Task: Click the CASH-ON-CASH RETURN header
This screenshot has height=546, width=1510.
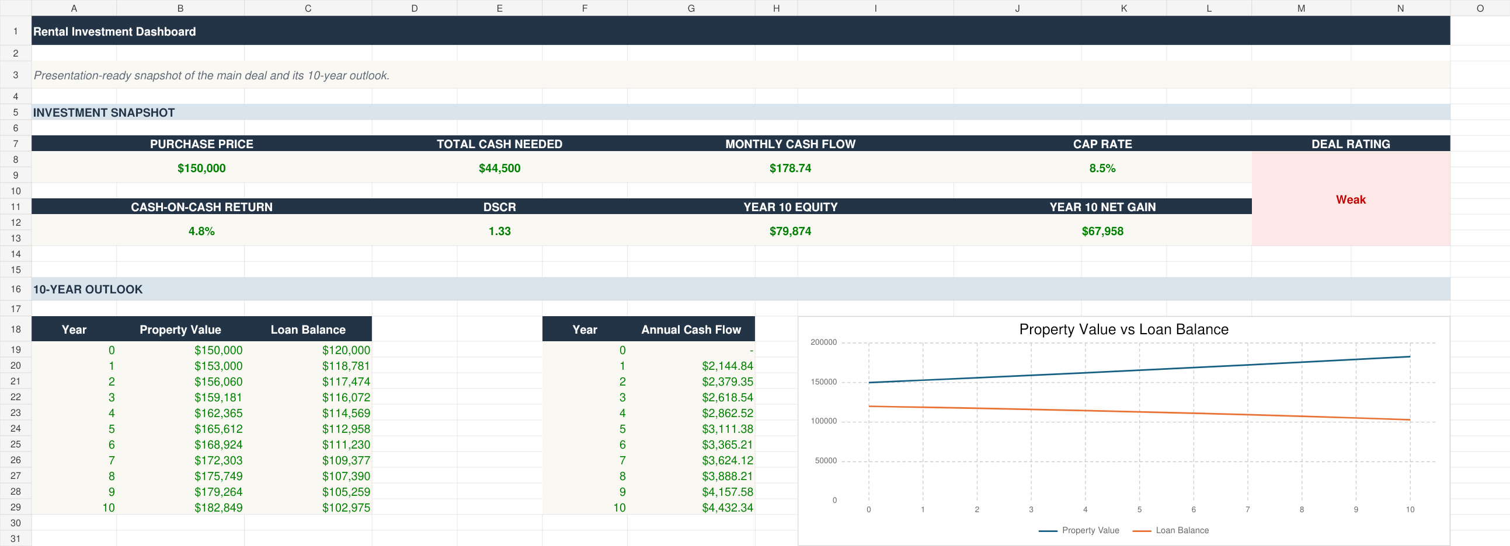Action: pyautogui.click(x=201, y=207)
